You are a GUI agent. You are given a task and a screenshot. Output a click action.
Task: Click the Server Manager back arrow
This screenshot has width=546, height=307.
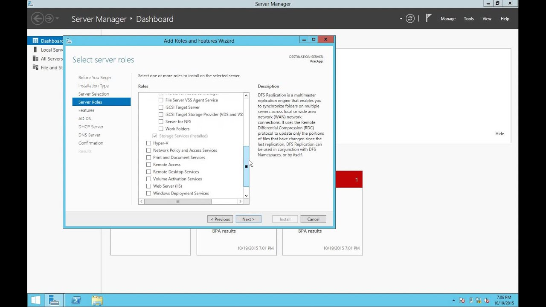click(x=38, y=18)
